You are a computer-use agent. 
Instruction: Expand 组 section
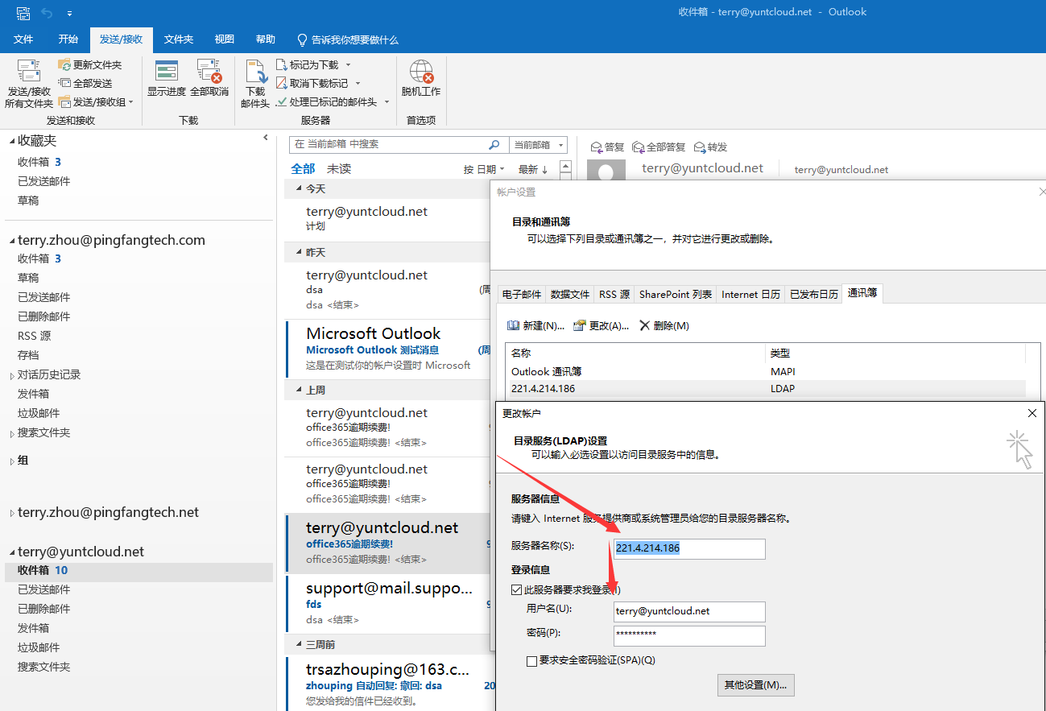[12, 461]
